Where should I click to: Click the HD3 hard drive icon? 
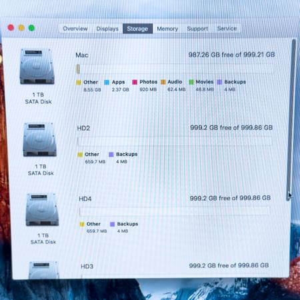pos(44,270)
